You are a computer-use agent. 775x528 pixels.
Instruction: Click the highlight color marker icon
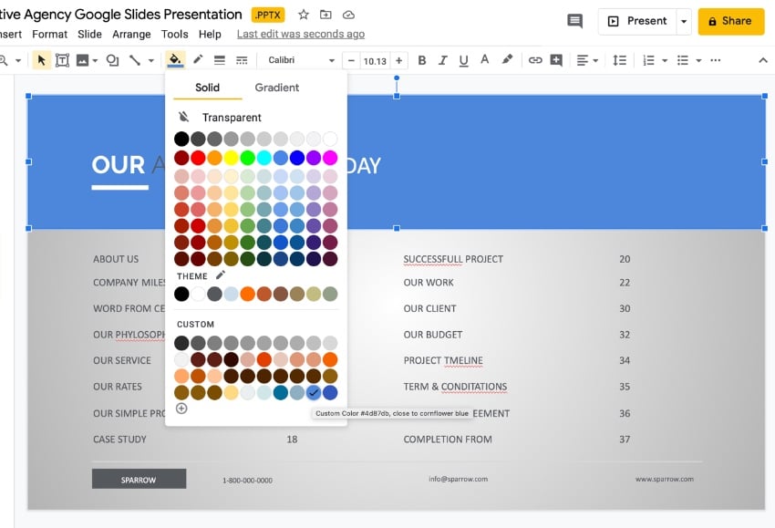[508, 60]
